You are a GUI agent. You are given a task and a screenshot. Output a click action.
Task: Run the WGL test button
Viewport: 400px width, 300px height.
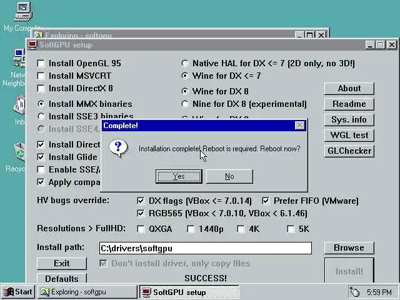click(x=349, y=135)
